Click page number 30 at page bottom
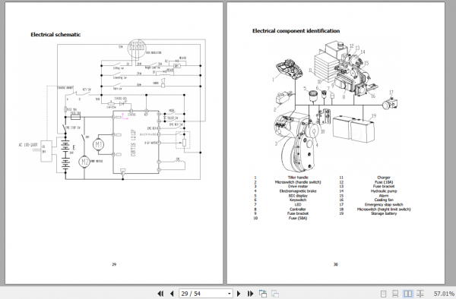Screen dimensions: 456x299 pyautogui.click(x=336, y=264)
